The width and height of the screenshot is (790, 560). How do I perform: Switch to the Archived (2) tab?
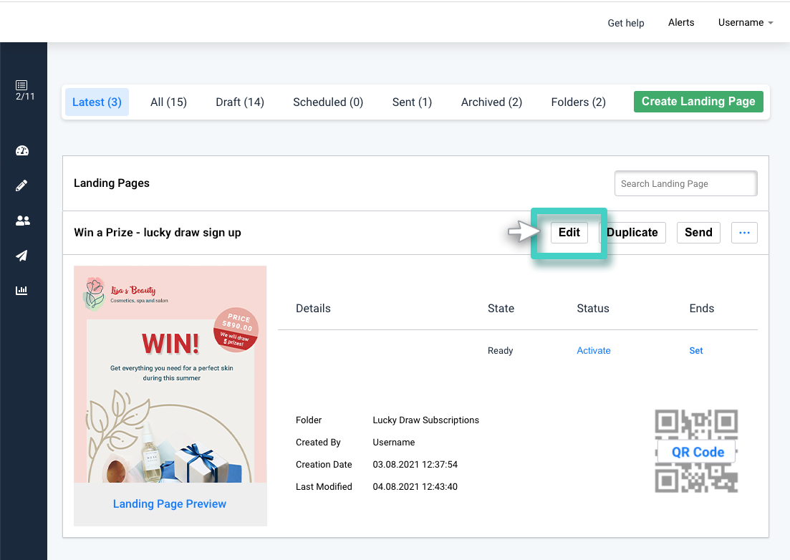tap(491, 102)
